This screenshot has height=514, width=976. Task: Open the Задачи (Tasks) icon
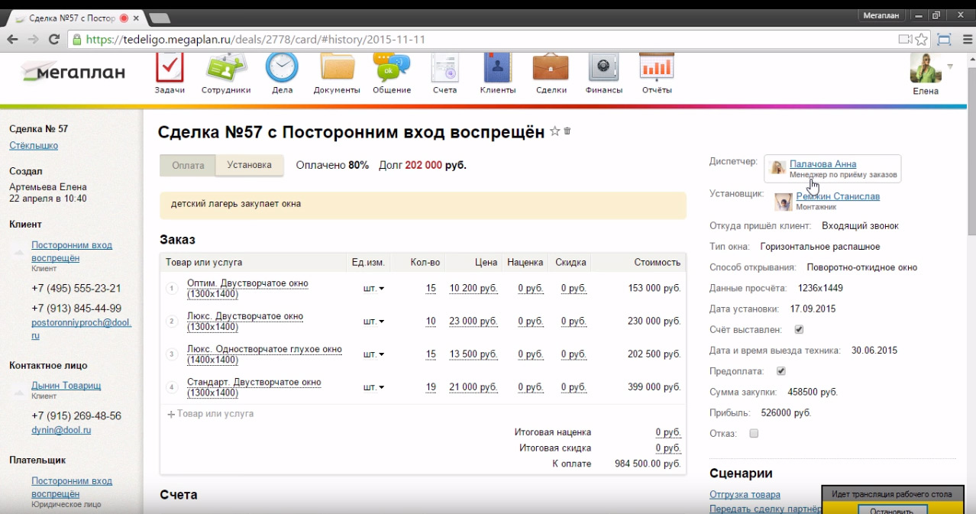pos(170,70)
